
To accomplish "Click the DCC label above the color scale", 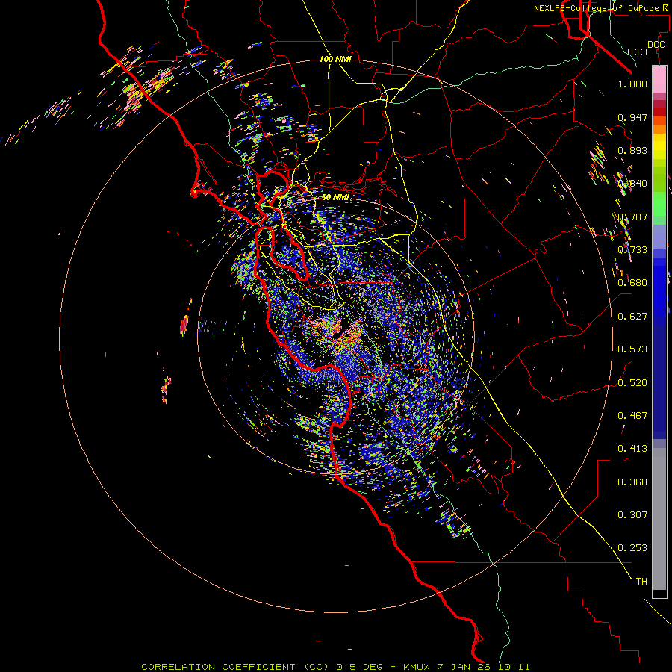I will click(x=656, y=45).
